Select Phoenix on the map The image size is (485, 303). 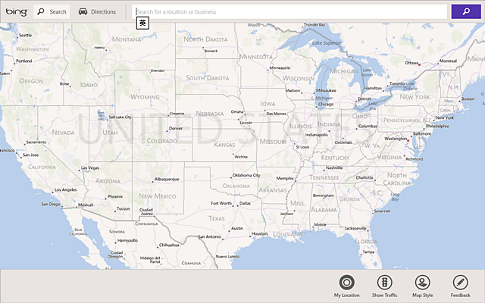pyautogui.click(x=115, y=197)
